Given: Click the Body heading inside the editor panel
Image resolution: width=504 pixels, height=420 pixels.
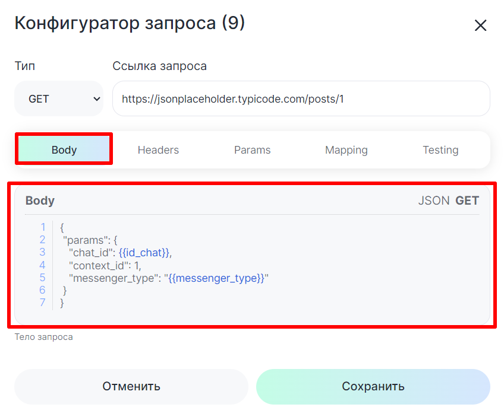Looking at the screenshot, I should (40, 201).
